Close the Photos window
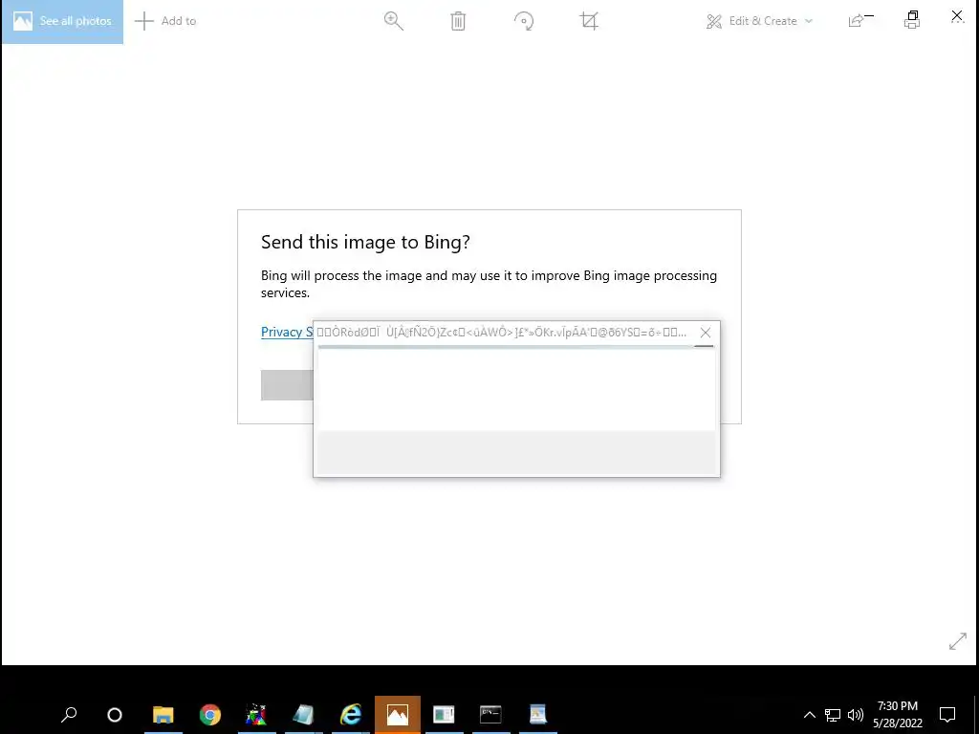Screen dimensions: 979x734 [957, 15]
